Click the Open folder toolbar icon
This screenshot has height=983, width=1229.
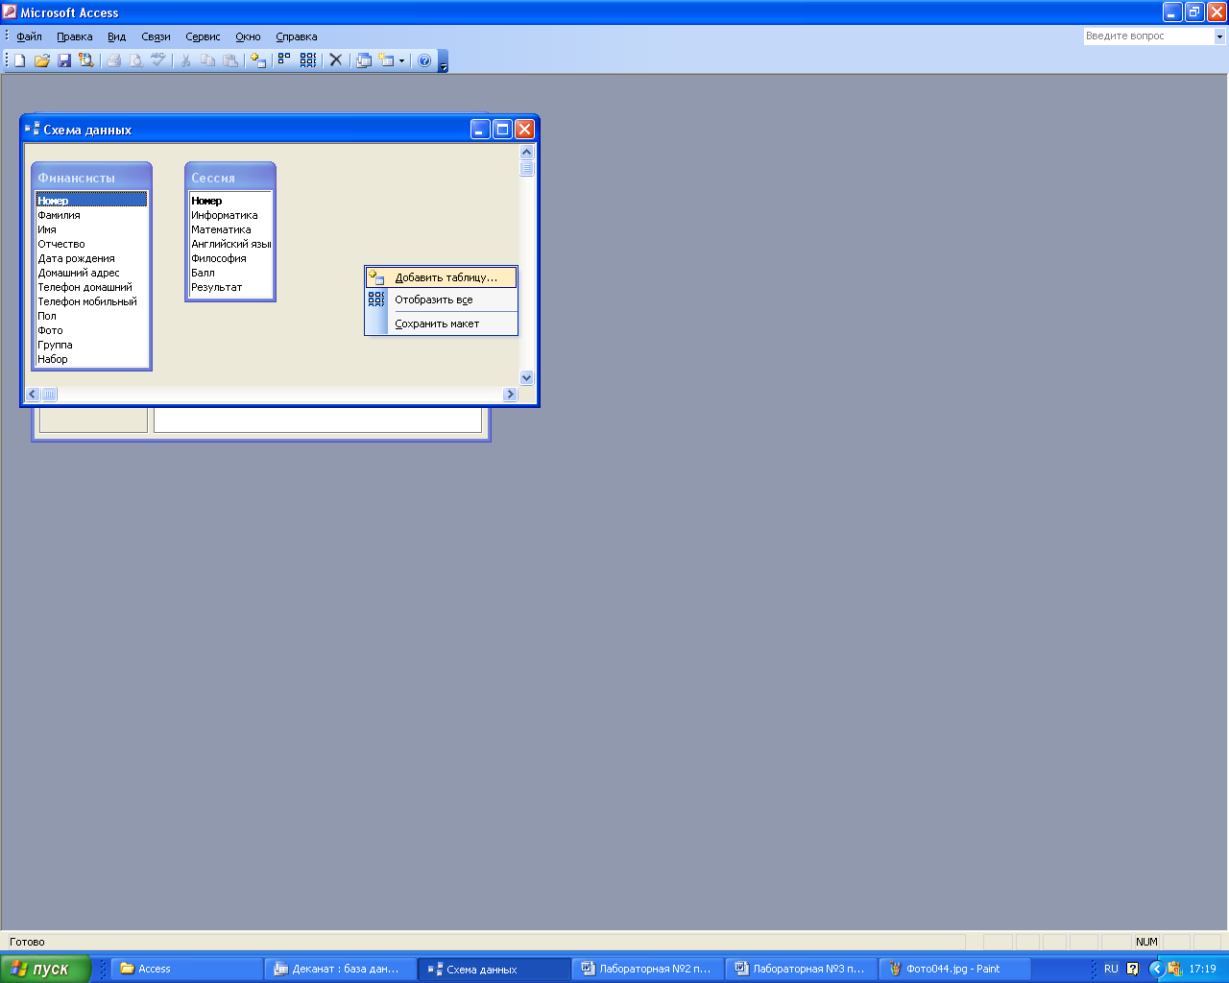[42, 60]
